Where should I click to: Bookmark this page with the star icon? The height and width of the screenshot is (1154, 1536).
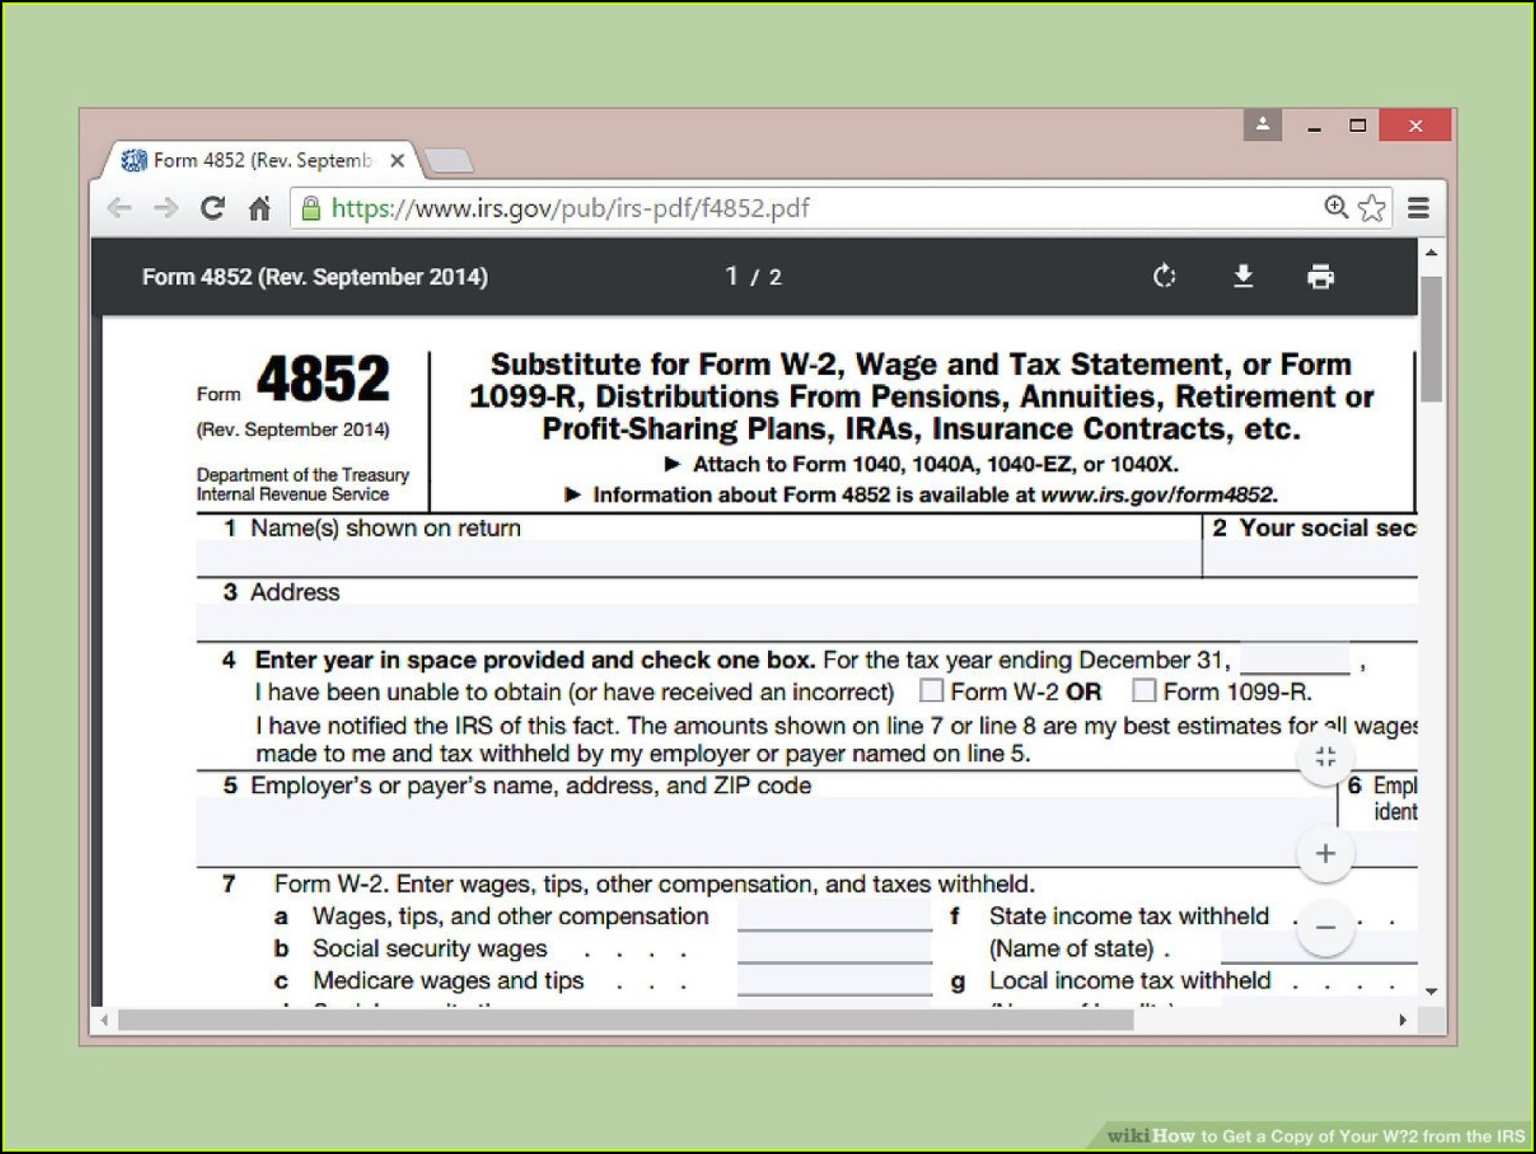coord(1371,208)
